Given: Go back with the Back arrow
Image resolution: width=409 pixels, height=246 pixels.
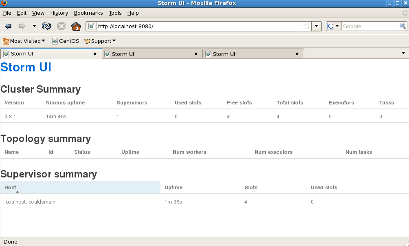Looking at the screenshot, I should click(x=8, y=26).
